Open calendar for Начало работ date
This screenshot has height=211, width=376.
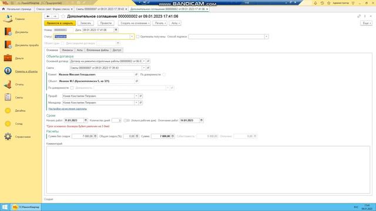[86, 120]
